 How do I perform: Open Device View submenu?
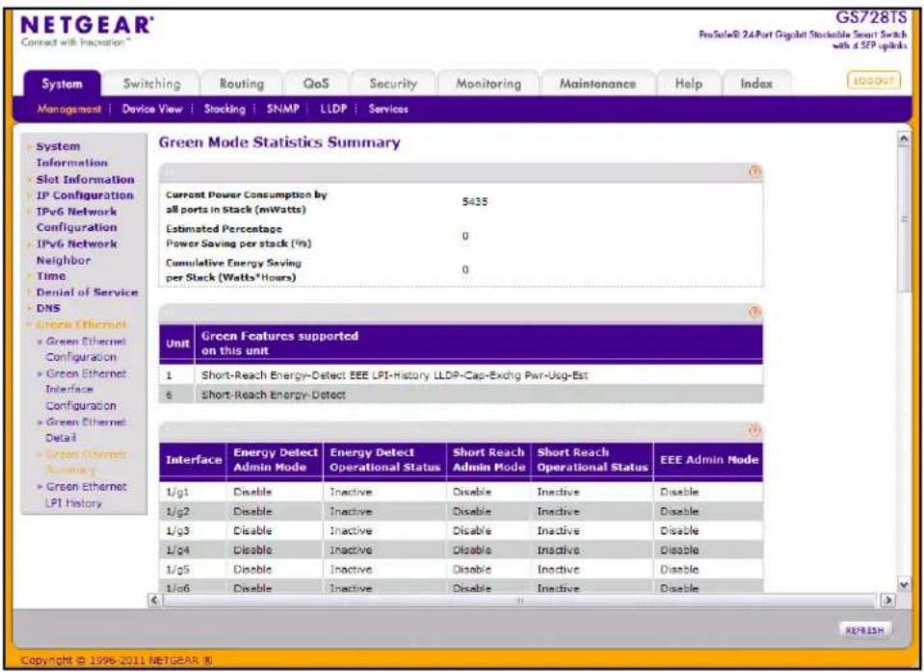pyautogui.click(x=152, y=109)
